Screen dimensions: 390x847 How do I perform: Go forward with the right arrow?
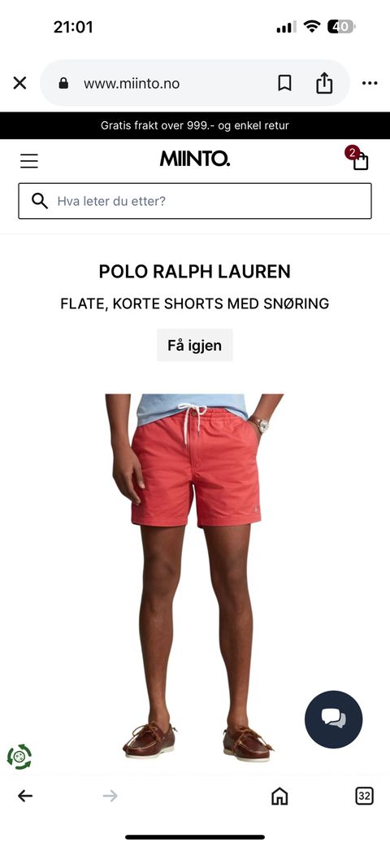(x=110, y=796)
